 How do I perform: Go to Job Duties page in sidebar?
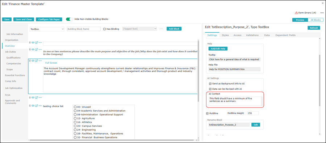[11, 52]
